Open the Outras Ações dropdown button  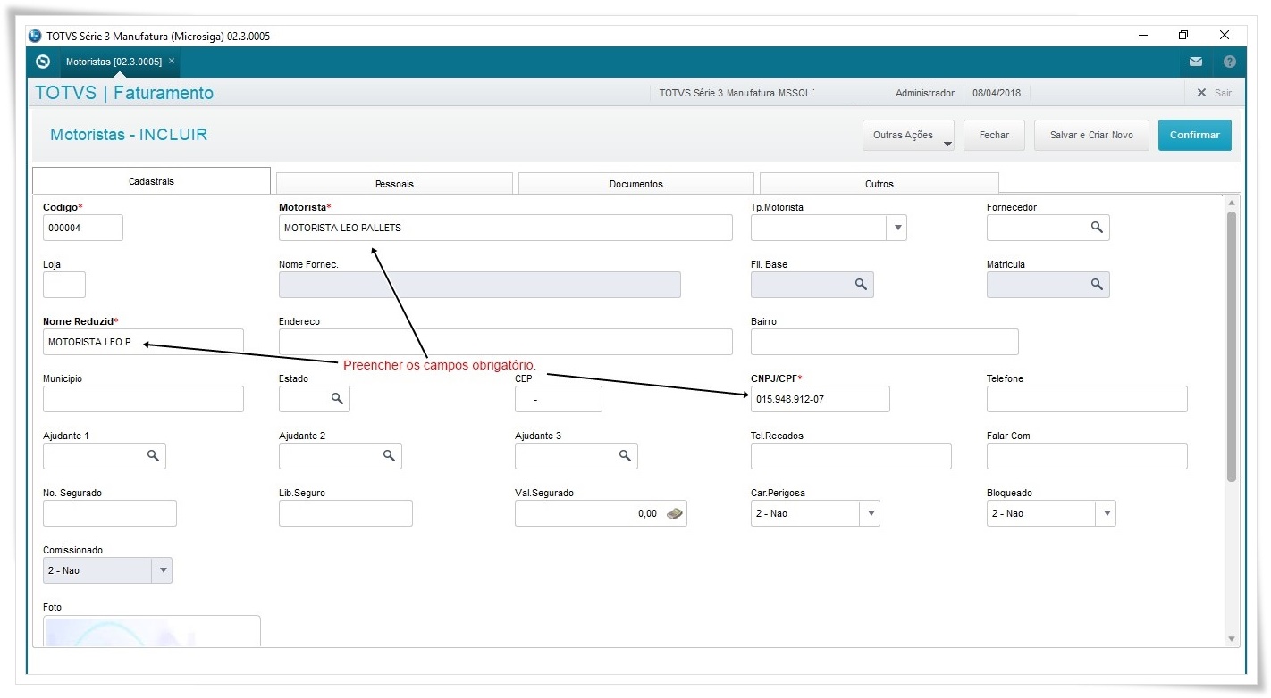tap(908, 135)
